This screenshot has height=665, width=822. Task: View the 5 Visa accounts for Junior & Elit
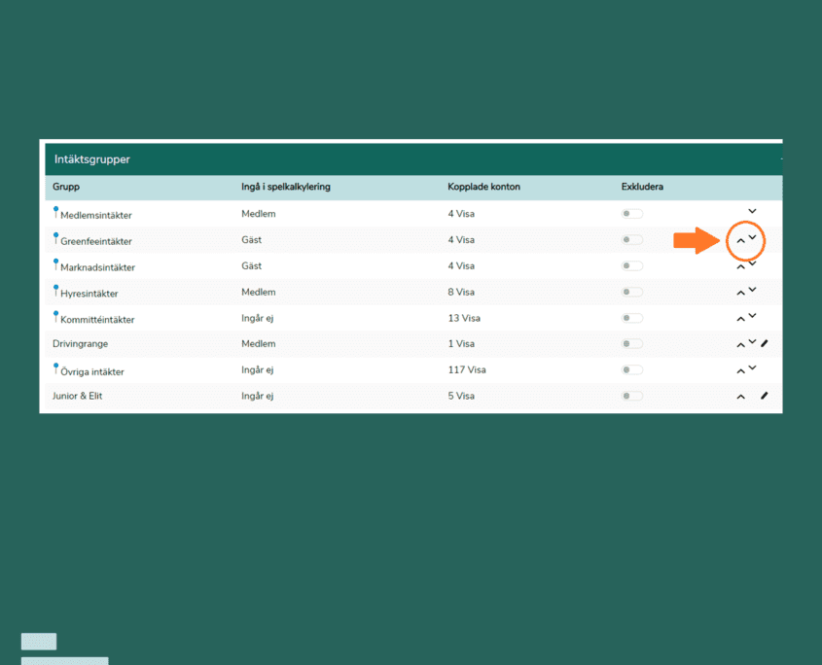461,396
